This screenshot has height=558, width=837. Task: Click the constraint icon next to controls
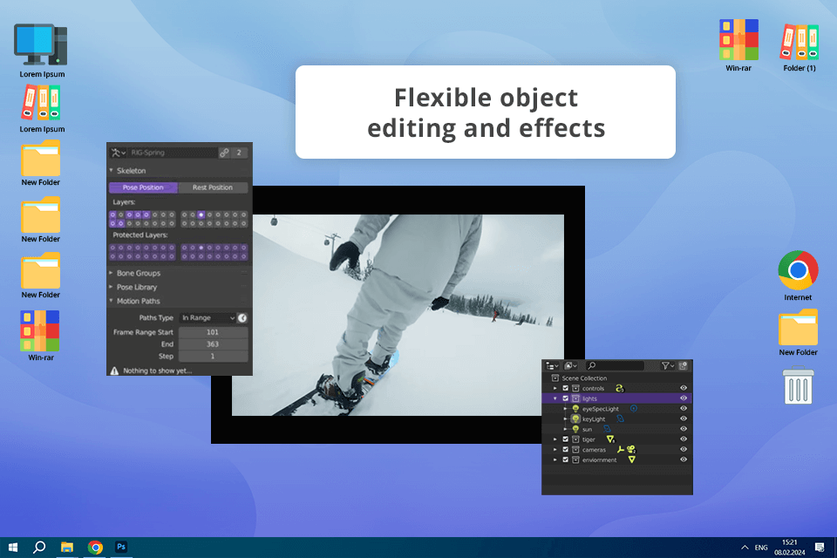pyautogui.click(x=619, y=388)
